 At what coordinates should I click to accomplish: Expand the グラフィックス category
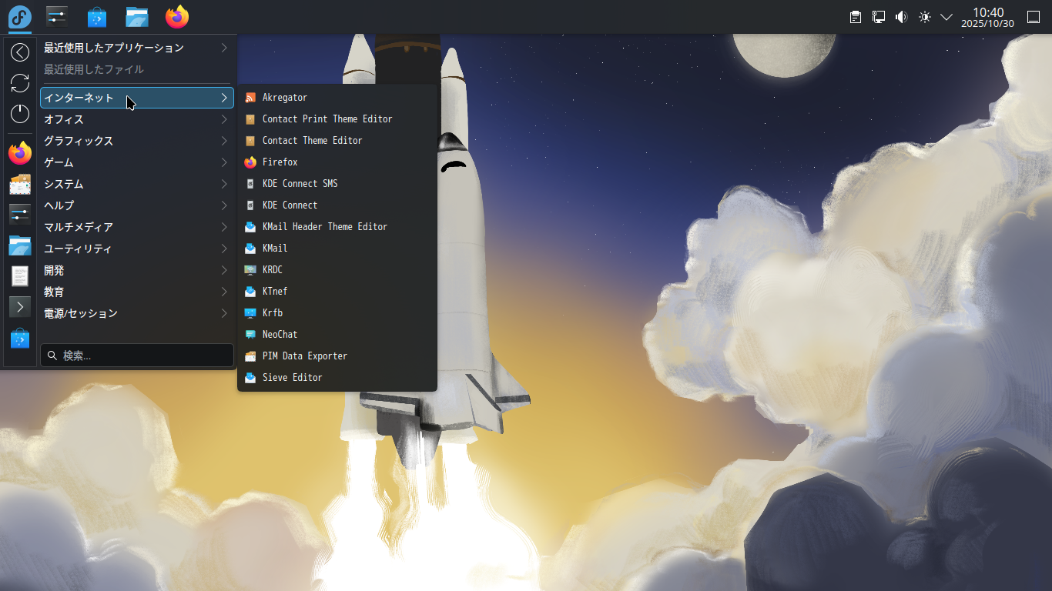click(137, 141)
